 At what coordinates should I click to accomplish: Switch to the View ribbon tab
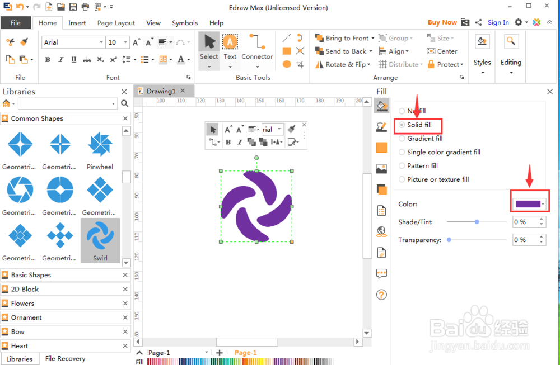(x=153, y=23)
